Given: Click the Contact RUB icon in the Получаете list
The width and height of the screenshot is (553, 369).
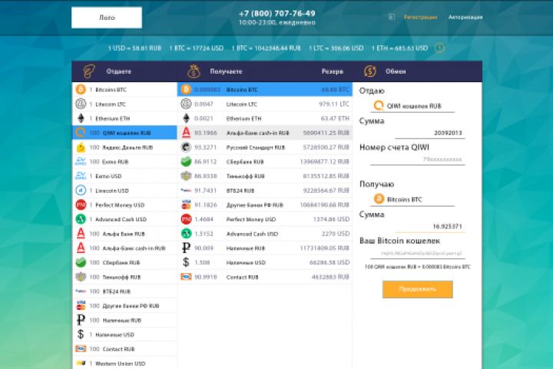Looking at the screenshot, I should point(186,277).
